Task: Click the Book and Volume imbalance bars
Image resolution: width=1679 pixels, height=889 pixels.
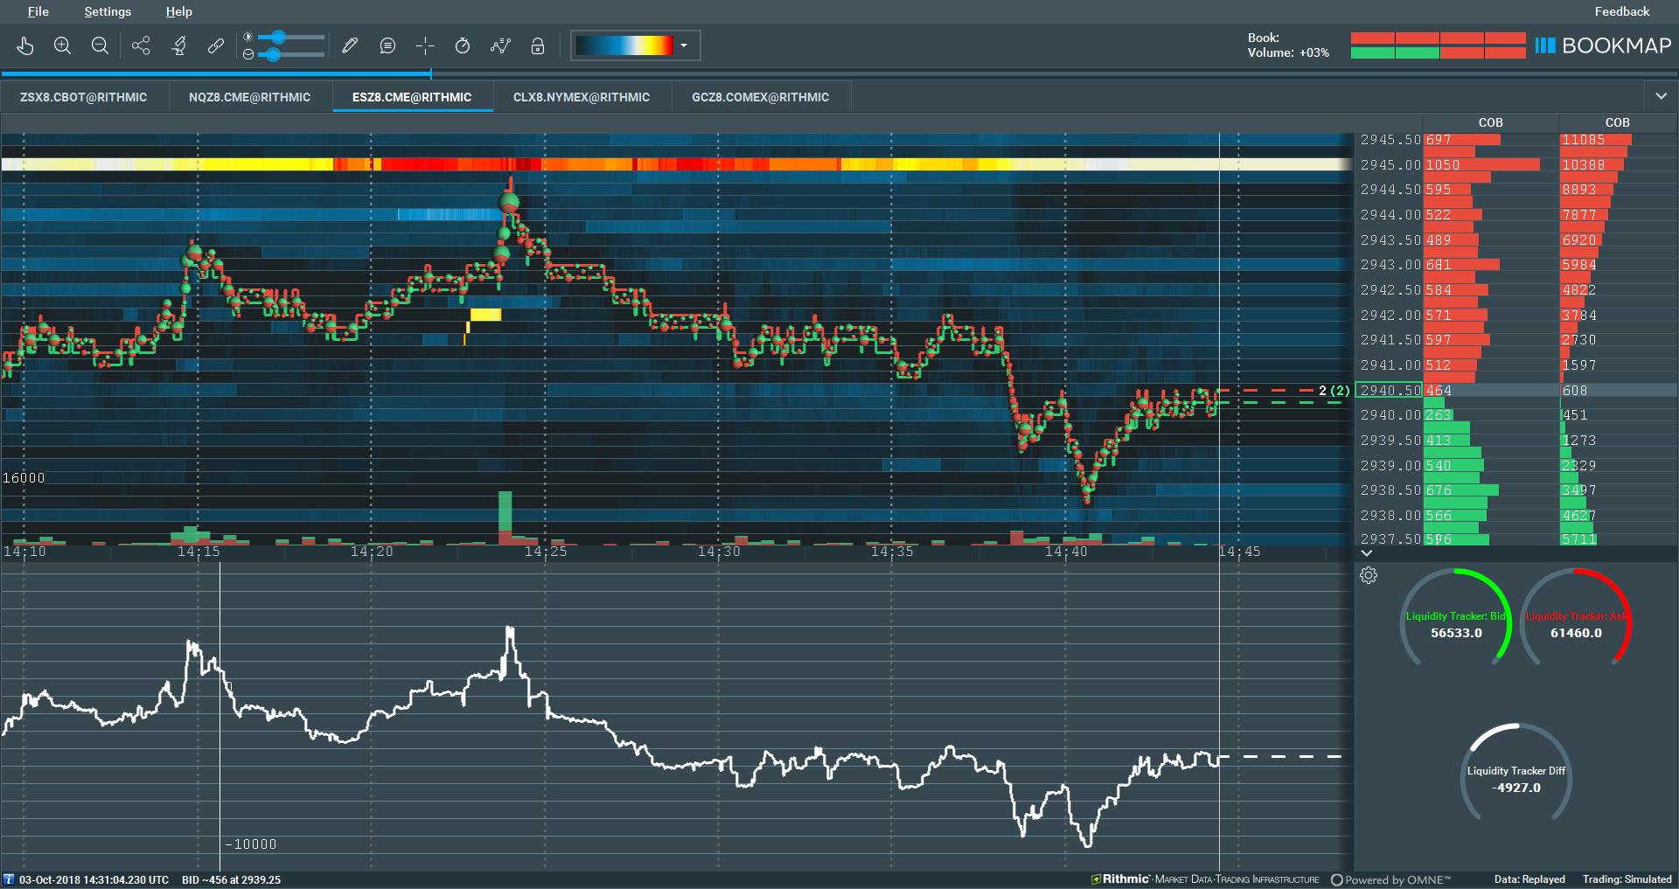Action: pyautogui.click(x=1438, y=45)
